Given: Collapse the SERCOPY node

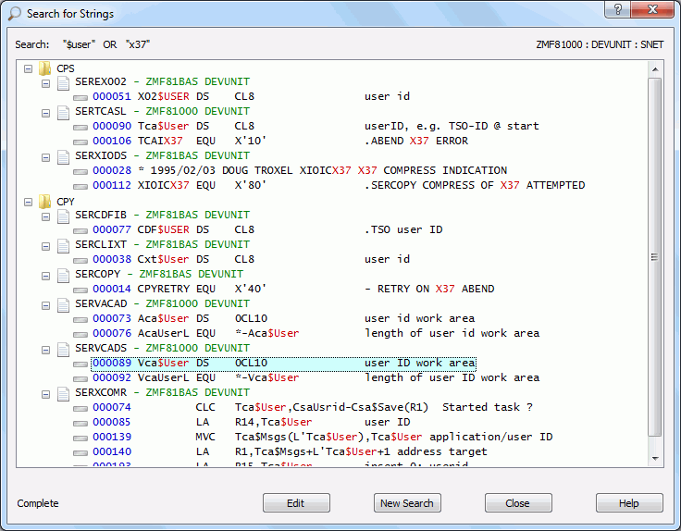Looking at the screenshot, I should pyautogui.click(x=45, y=276).
